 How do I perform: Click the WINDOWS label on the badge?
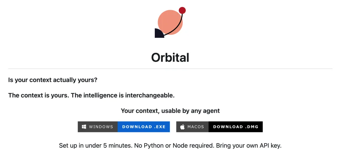click(x=101, y=127)
